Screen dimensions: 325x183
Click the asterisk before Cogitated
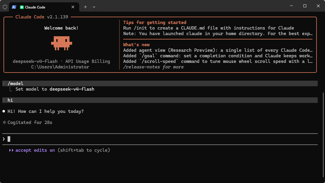pyautogui.click(x=4, y=122)
